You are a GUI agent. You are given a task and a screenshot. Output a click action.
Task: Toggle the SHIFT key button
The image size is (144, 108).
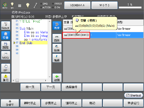click(10, 103)
